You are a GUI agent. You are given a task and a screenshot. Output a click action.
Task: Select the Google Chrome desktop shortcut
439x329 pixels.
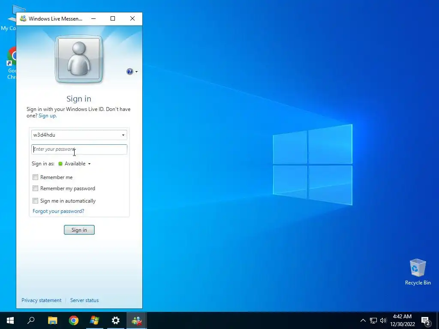(x=11, y=63)
